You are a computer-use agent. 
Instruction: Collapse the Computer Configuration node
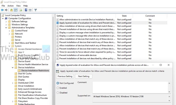(3, 18)
